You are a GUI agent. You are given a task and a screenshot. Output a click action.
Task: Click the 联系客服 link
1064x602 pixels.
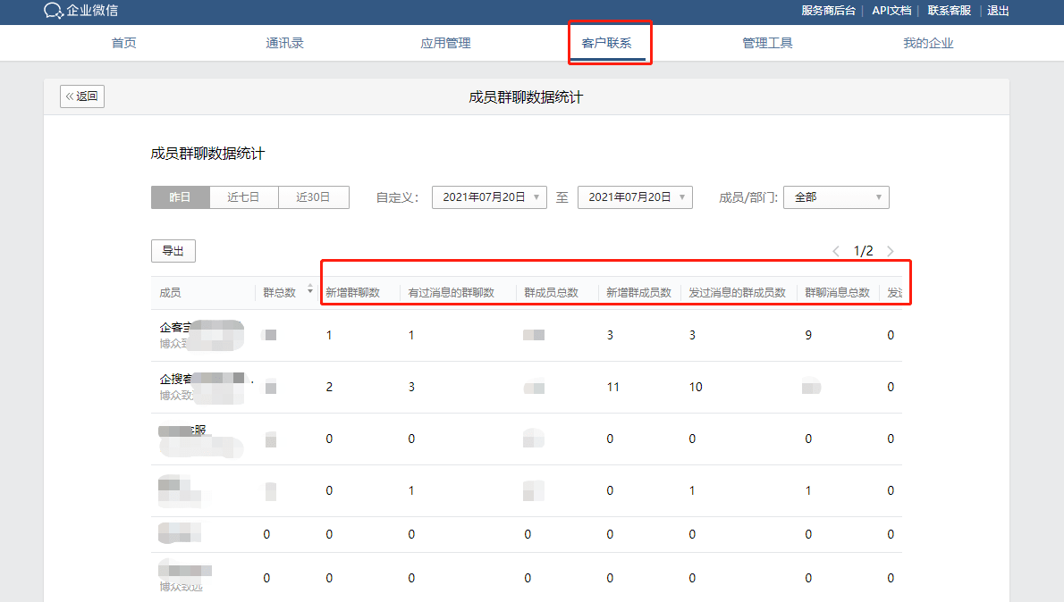tap(949, 11)
